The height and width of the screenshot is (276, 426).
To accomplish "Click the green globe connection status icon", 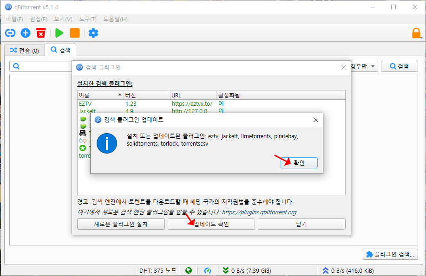I will [188, 270].
